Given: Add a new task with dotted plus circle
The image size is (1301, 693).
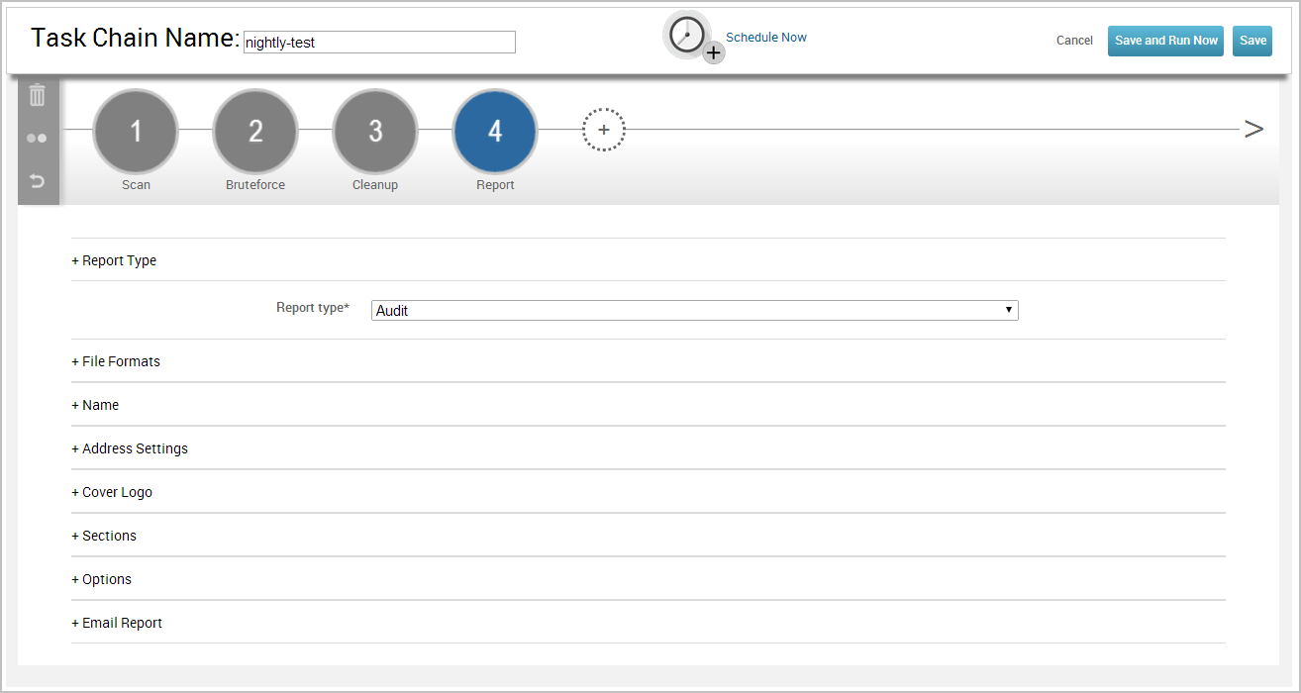Looking at the screenshot, I should [x=603, y=130].
